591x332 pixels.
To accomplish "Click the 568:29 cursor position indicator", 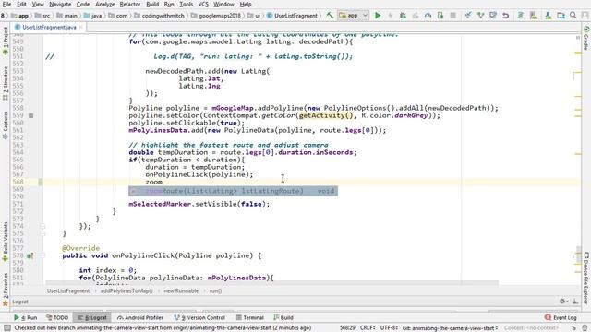I will 347,328.
